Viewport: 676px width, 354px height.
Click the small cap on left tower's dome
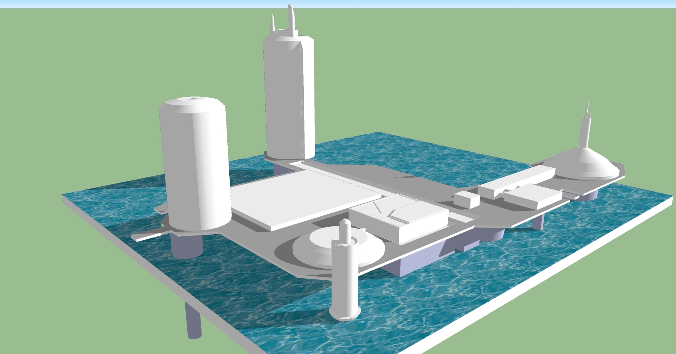click(x=193, y=98)
